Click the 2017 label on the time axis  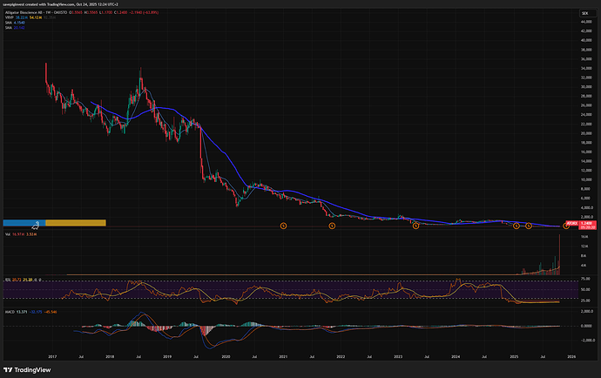click(x=52, y=357)
